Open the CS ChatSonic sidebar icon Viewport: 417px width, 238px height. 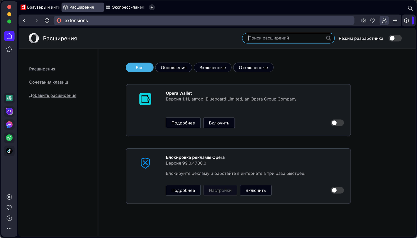tap(9, 111)
